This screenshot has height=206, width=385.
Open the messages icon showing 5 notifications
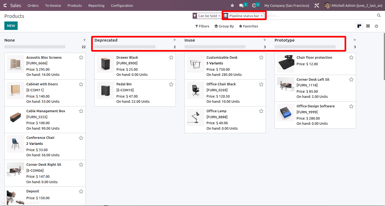tap(242, 5)
